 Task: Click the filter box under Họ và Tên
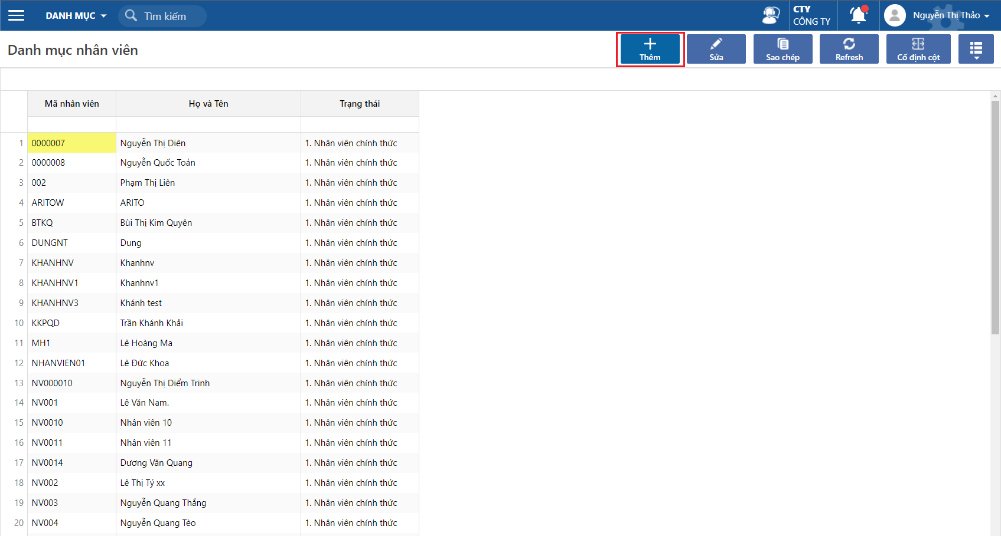(208, 124)
